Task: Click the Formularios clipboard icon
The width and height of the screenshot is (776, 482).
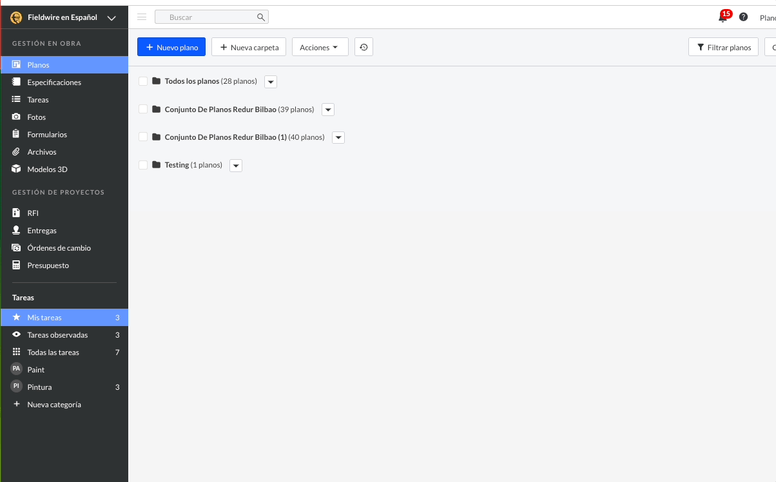Action: coord(17,134)
